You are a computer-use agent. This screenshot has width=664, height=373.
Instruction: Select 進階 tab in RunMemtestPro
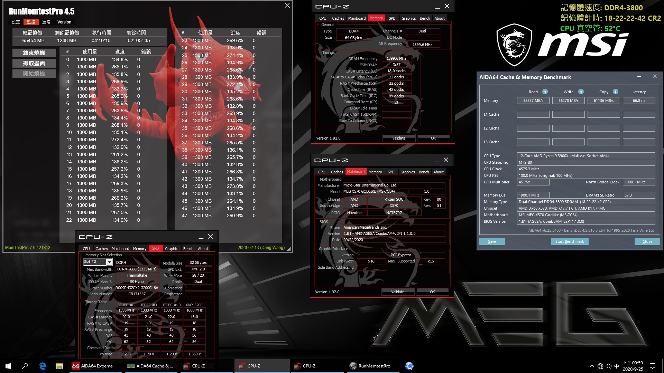(x=46, y=22)
